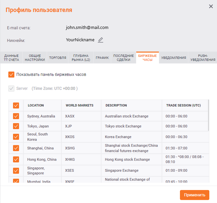The width and height of the screenshot is (217, 203).
Task: Open the График tab
Action: [x=102, y=58]
